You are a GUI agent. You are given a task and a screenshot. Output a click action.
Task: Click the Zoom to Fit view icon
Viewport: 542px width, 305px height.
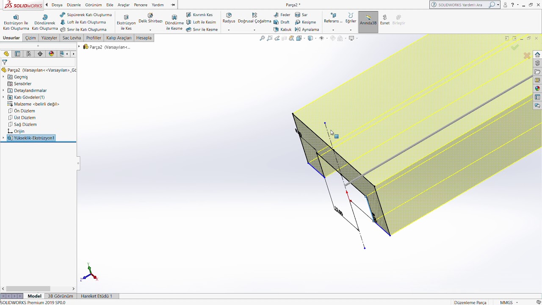tap(262, 38)
